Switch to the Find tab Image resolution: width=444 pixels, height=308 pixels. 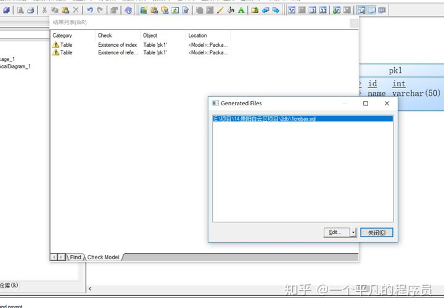[75, 257]
